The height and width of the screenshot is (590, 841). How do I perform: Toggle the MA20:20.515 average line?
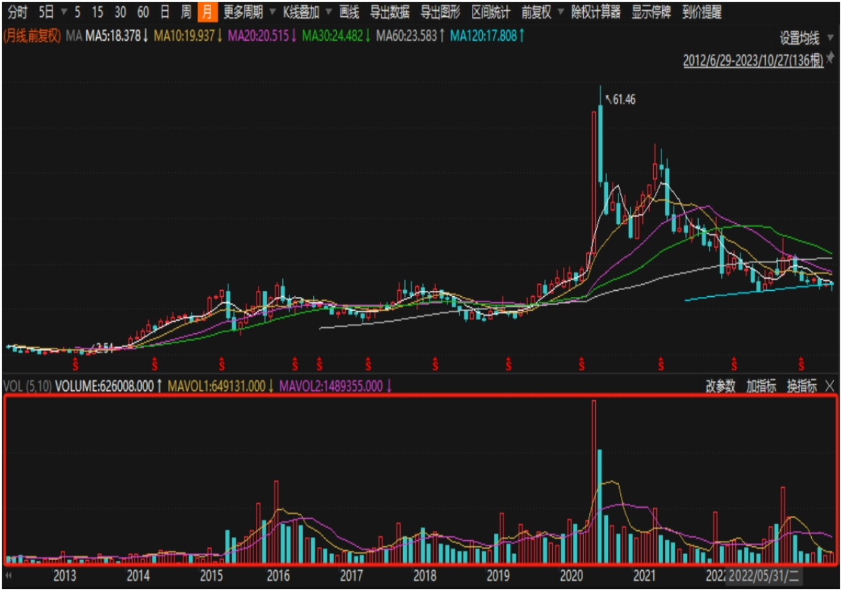(262, 36)
